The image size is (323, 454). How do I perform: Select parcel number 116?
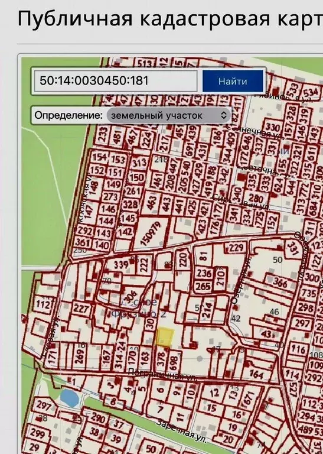(x=298, y=349)
